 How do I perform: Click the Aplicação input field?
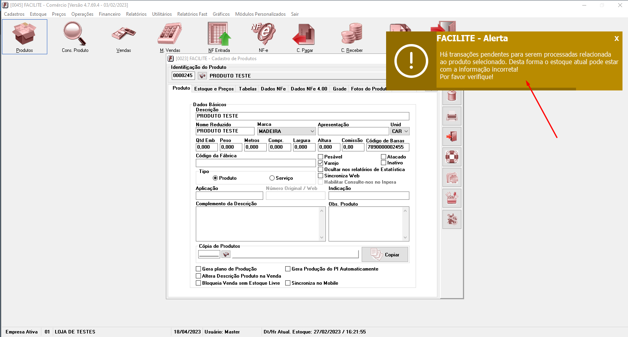[x=229, y=195]
